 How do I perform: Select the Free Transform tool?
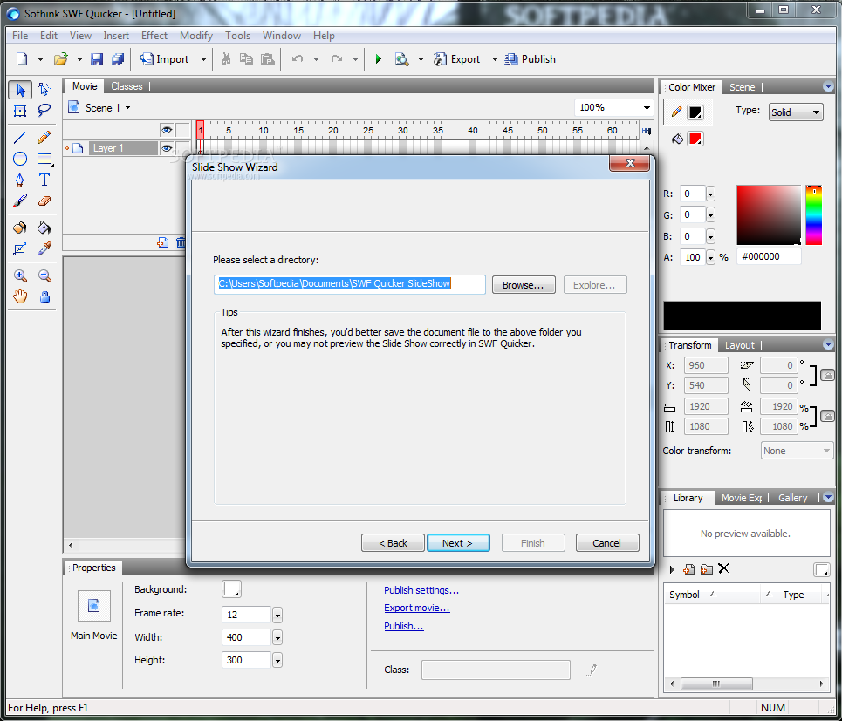[x=20, y=111]
